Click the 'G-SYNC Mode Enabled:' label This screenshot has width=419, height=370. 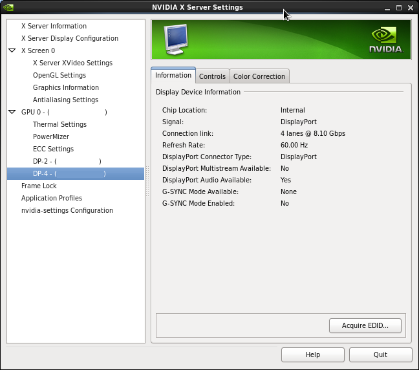199,203
